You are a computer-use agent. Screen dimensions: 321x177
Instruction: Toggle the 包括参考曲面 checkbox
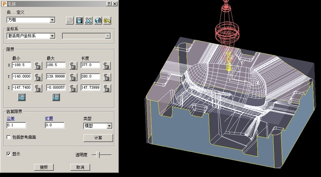point(8,137)
